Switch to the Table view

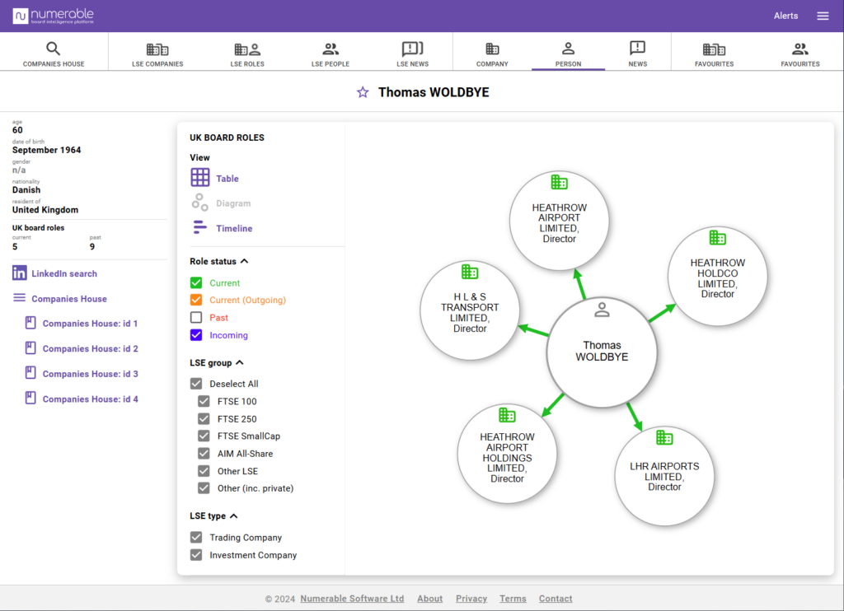227,179
